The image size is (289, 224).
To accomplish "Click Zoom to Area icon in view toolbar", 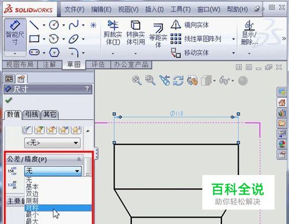I will click(150, 80).
